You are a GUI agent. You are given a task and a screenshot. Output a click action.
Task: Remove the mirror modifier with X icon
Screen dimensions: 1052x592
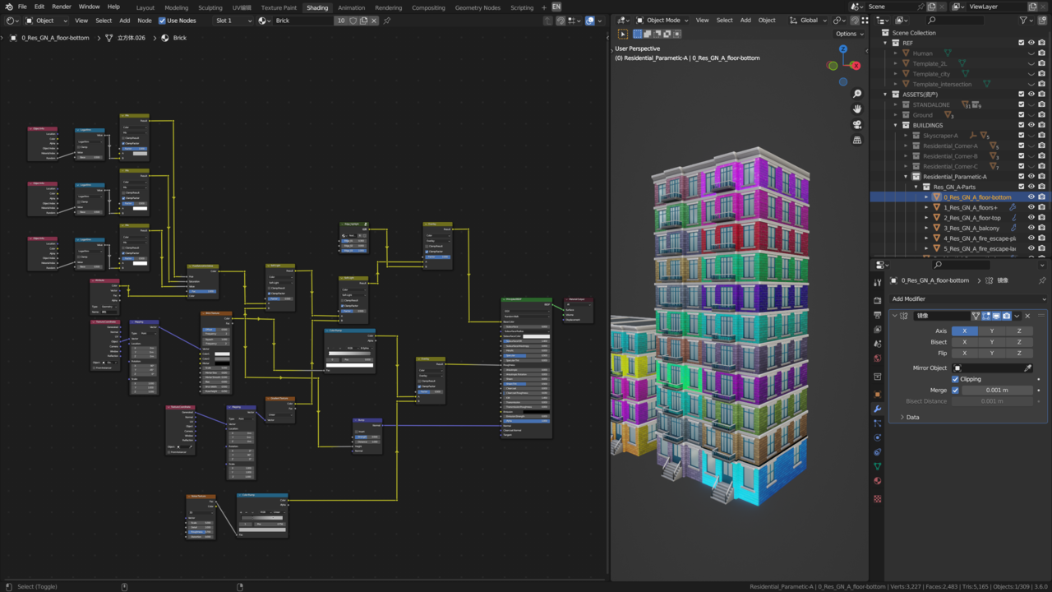1027,316
